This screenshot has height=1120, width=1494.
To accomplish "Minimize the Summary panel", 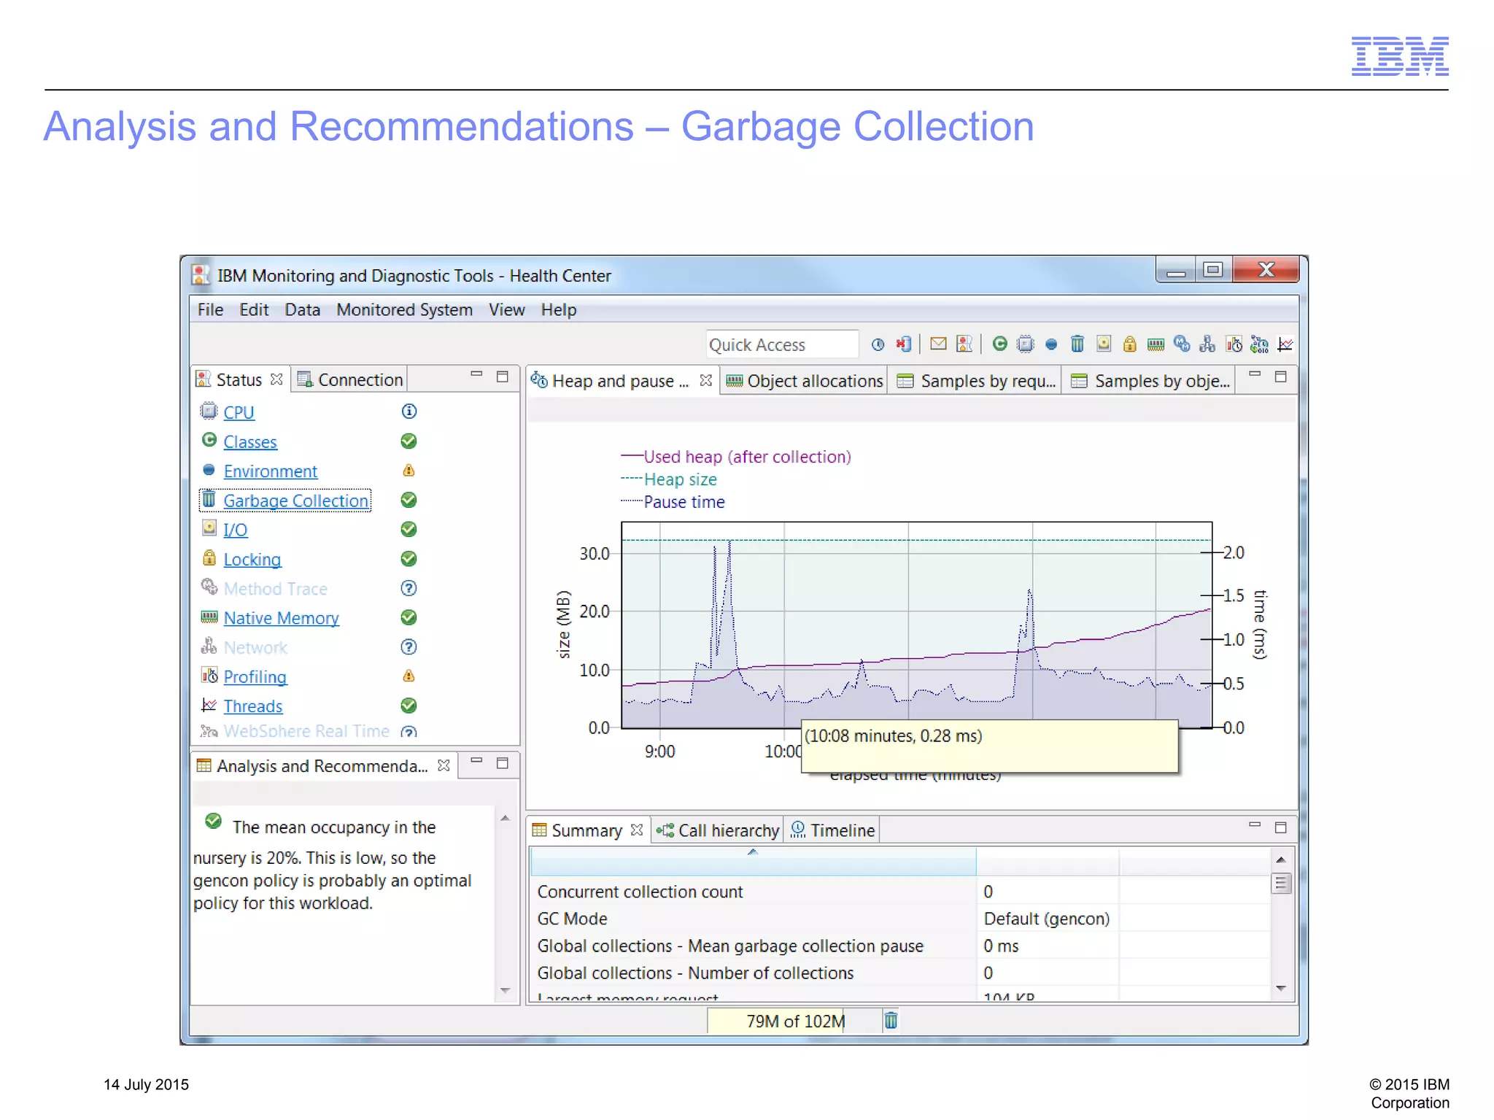I will tap(1255, 824).
